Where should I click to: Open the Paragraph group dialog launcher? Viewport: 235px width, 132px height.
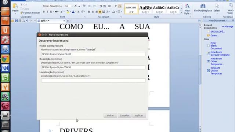(x=121, y=17)
